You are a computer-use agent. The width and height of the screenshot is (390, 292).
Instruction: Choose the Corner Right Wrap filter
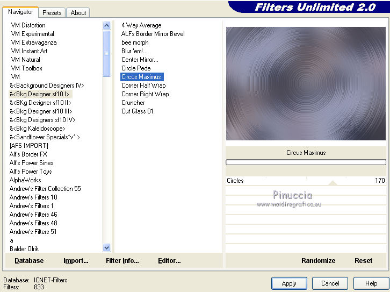click(145, 94)
